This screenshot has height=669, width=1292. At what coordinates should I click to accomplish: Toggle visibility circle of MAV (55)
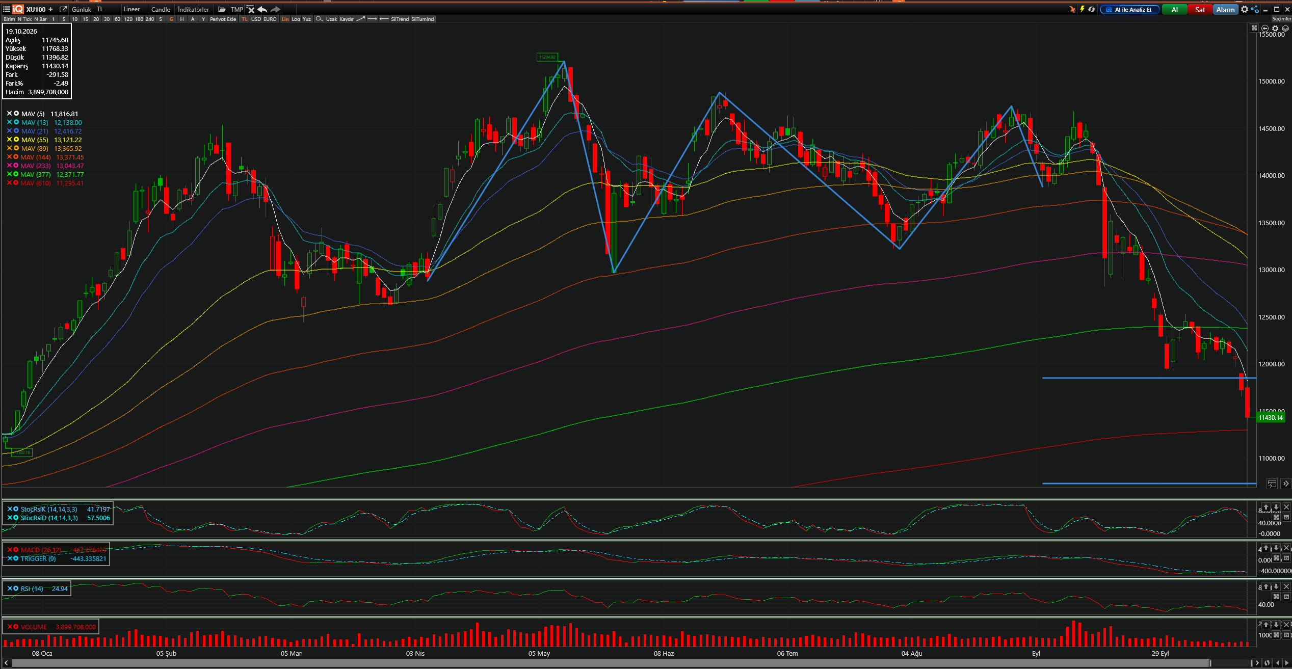pos(16,140)
